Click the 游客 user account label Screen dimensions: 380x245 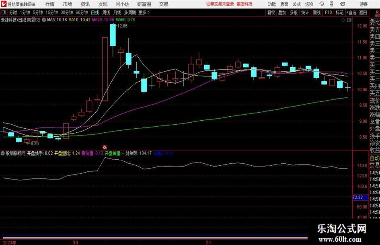click(364, 4)
